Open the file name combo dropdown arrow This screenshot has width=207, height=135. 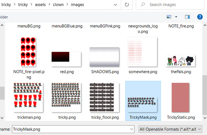pyautogui.click(x=131, y=129)
